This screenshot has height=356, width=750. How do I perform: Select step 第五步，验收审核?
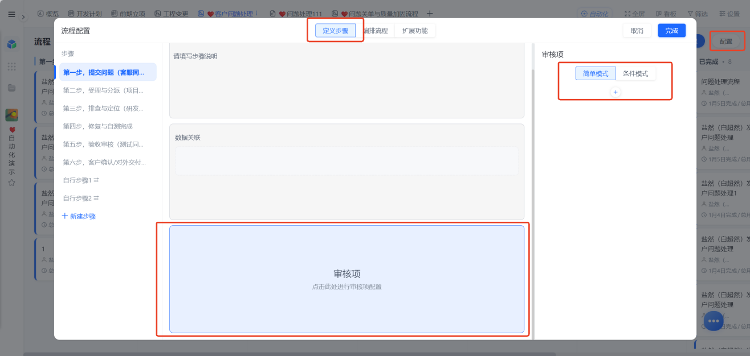click(x=108, y=144)
